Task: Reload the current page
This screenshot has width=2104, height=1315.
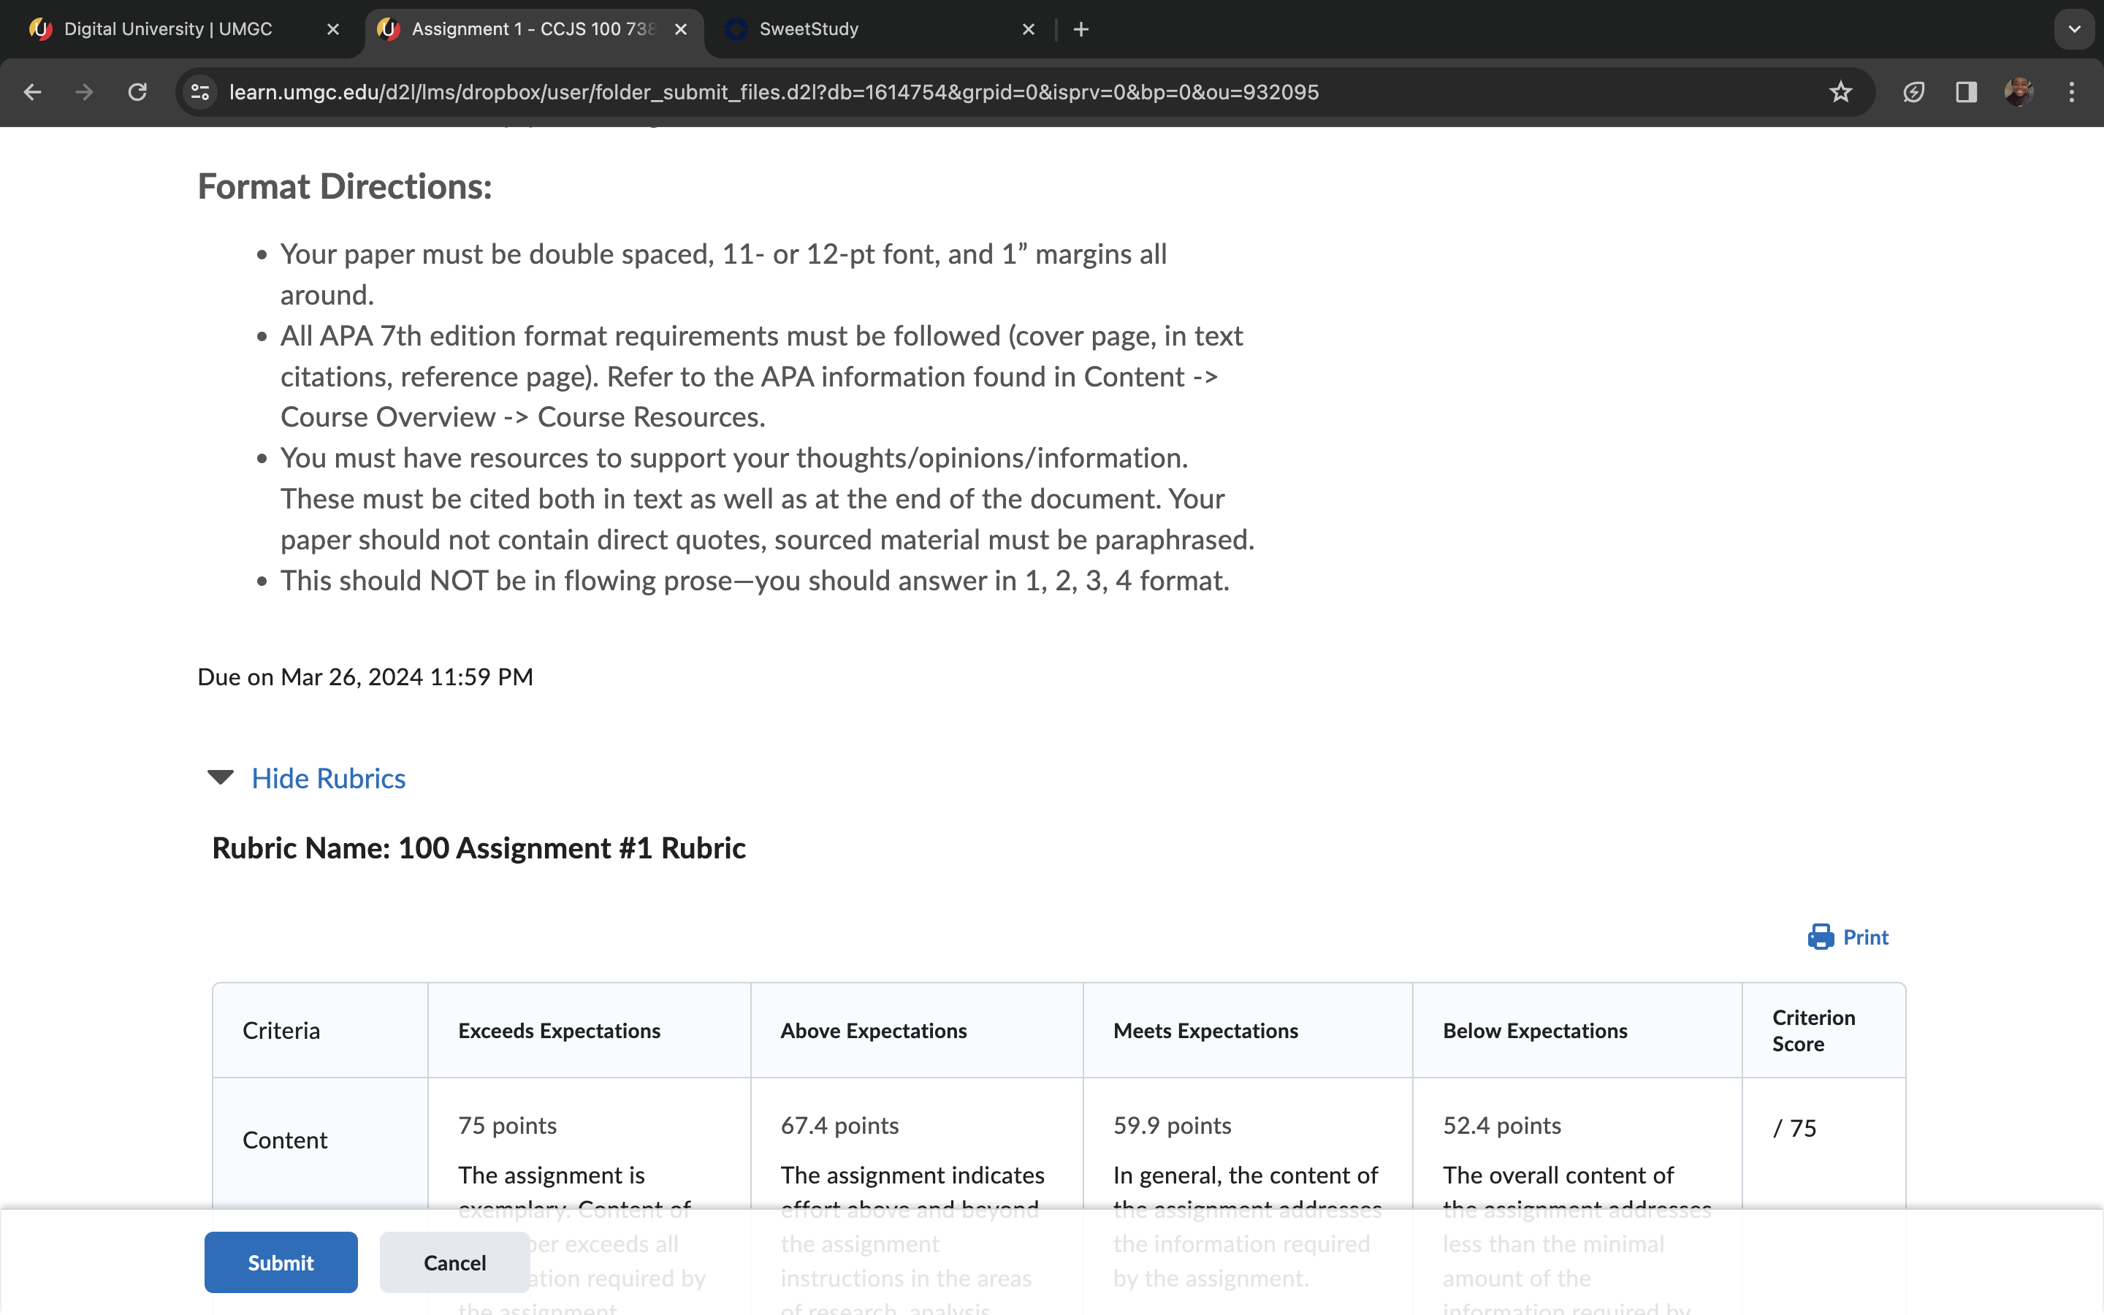Action: pos(137,92)
